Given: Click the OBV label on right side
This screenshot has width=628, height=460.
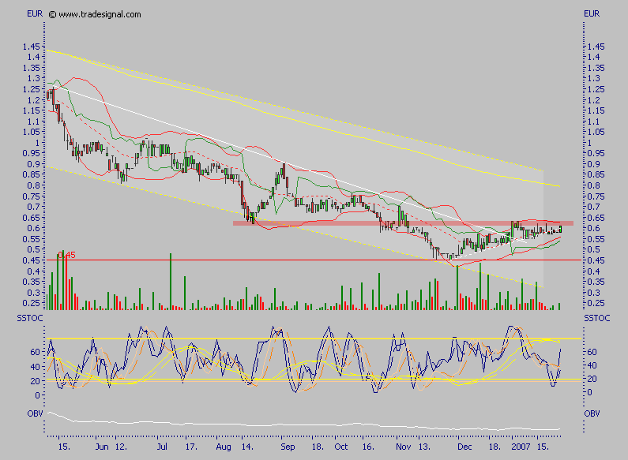Looking at the screenshot, I should (x=592, y=413).
